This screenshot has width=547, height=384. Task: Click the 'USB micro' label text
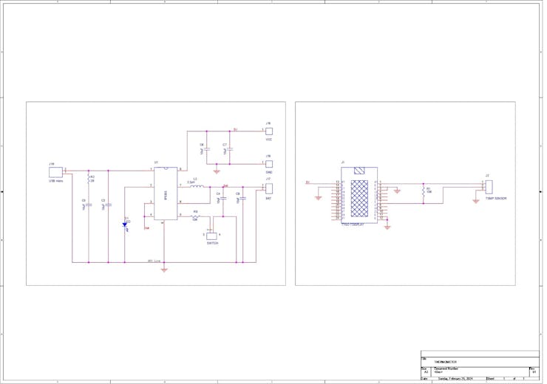point(56,181)
